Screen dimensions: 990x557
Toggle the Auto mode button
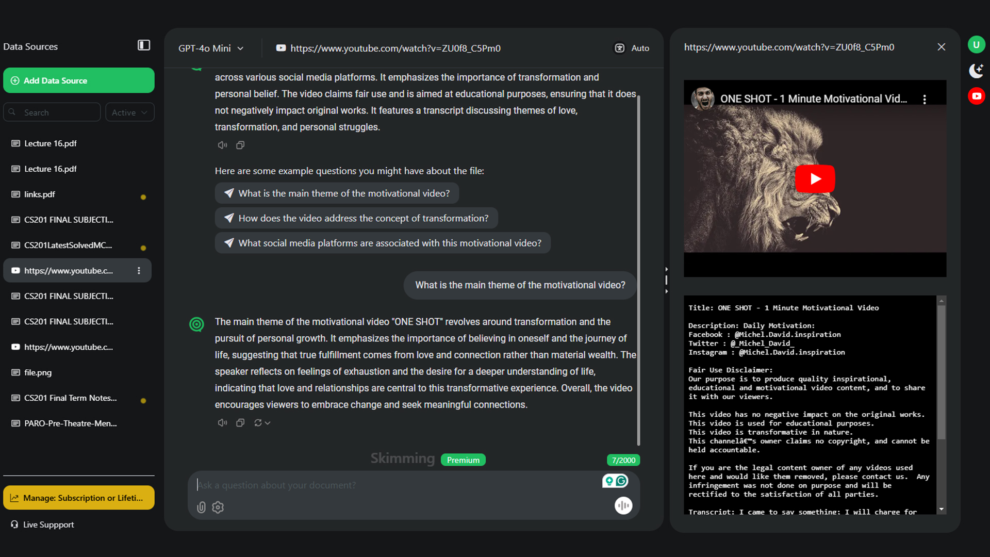[x=632, y=48]
